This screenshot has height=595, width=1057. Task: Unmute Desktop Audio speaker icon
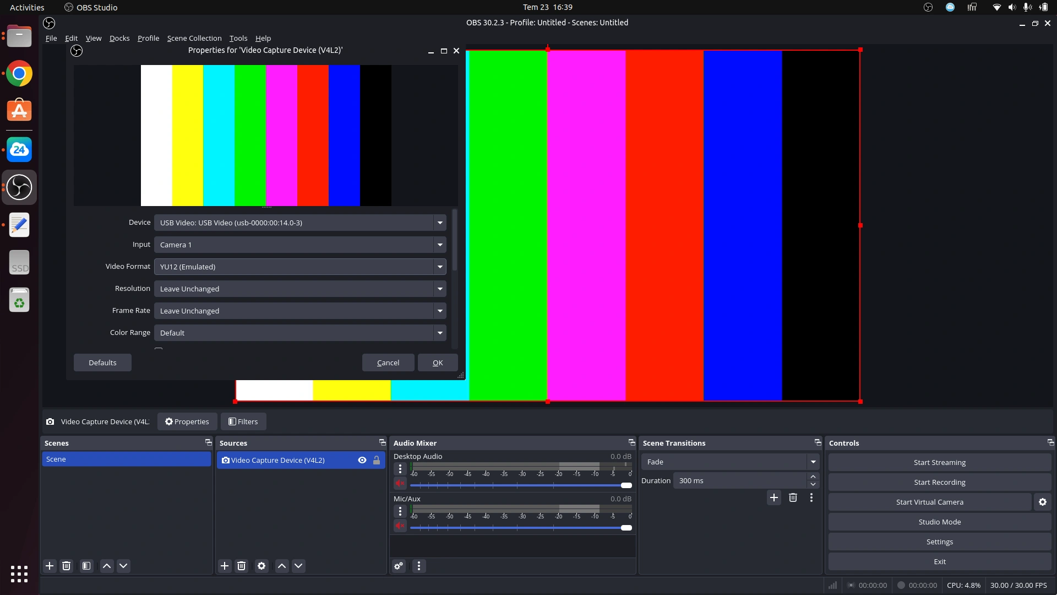(400, 483)
